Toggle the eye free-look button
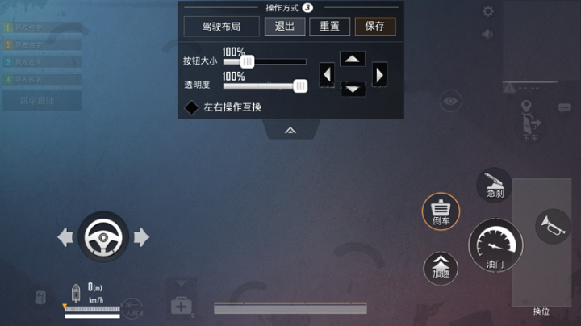 click(x=450, y=101)
